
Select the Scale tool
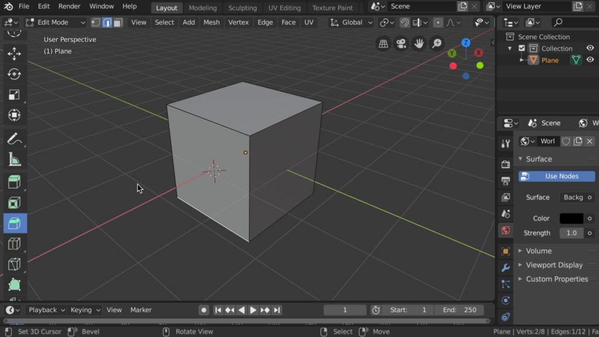pos(15,95)
